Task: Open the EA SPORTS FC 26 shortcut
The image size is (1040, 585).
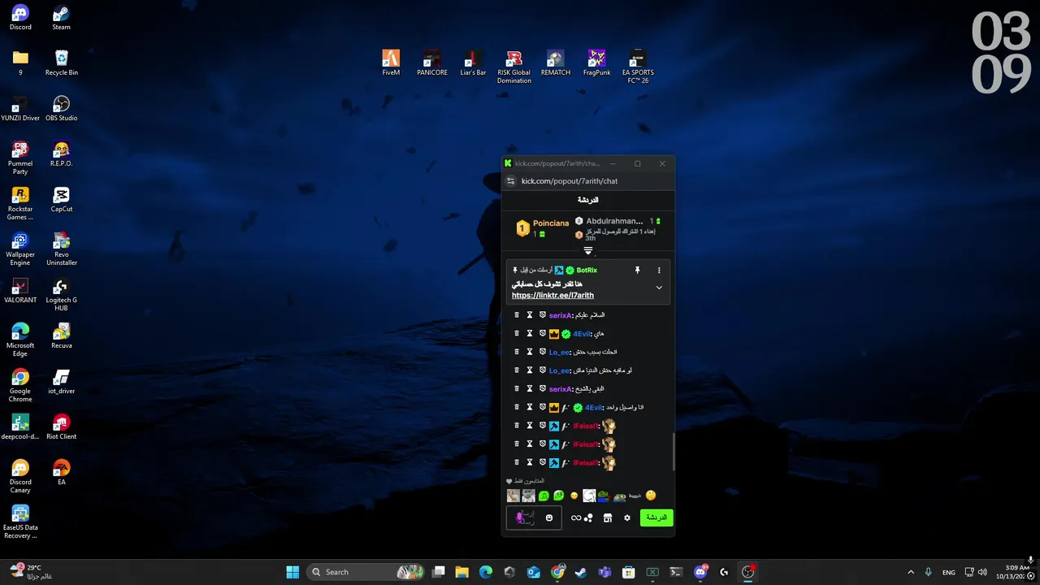Action: pyautogui.click(x=638, y=67)
